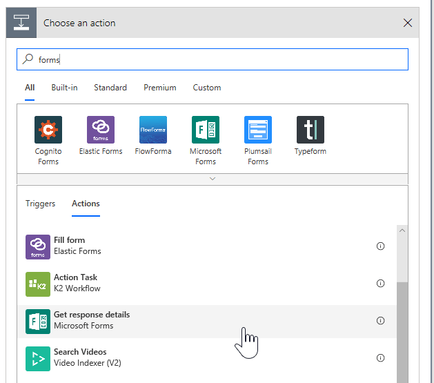
Task: Choose the Action Task K2 Workflow action
Action: [x=207, y=284]
